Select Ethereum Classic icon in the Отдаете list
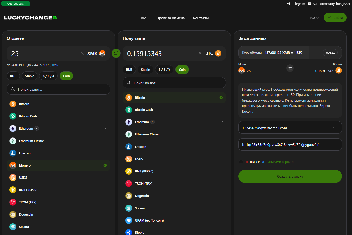 pyautogui.click(x=13, y=141)
